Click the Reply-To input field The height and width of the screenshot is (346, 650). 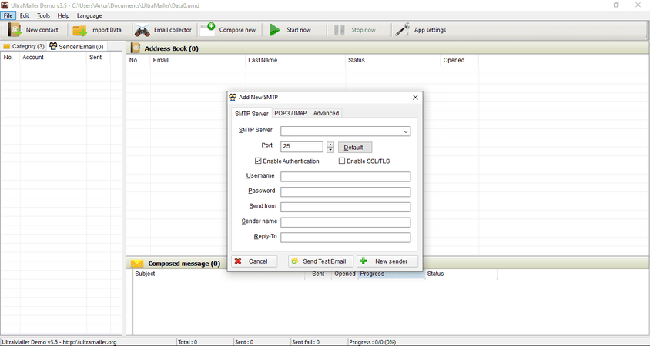pos(345,238)
